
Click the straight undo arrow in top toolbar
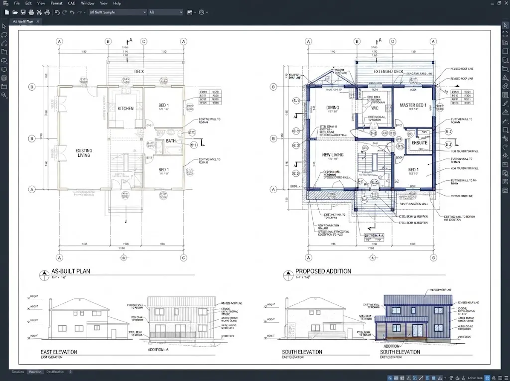[x=72, y=12]
